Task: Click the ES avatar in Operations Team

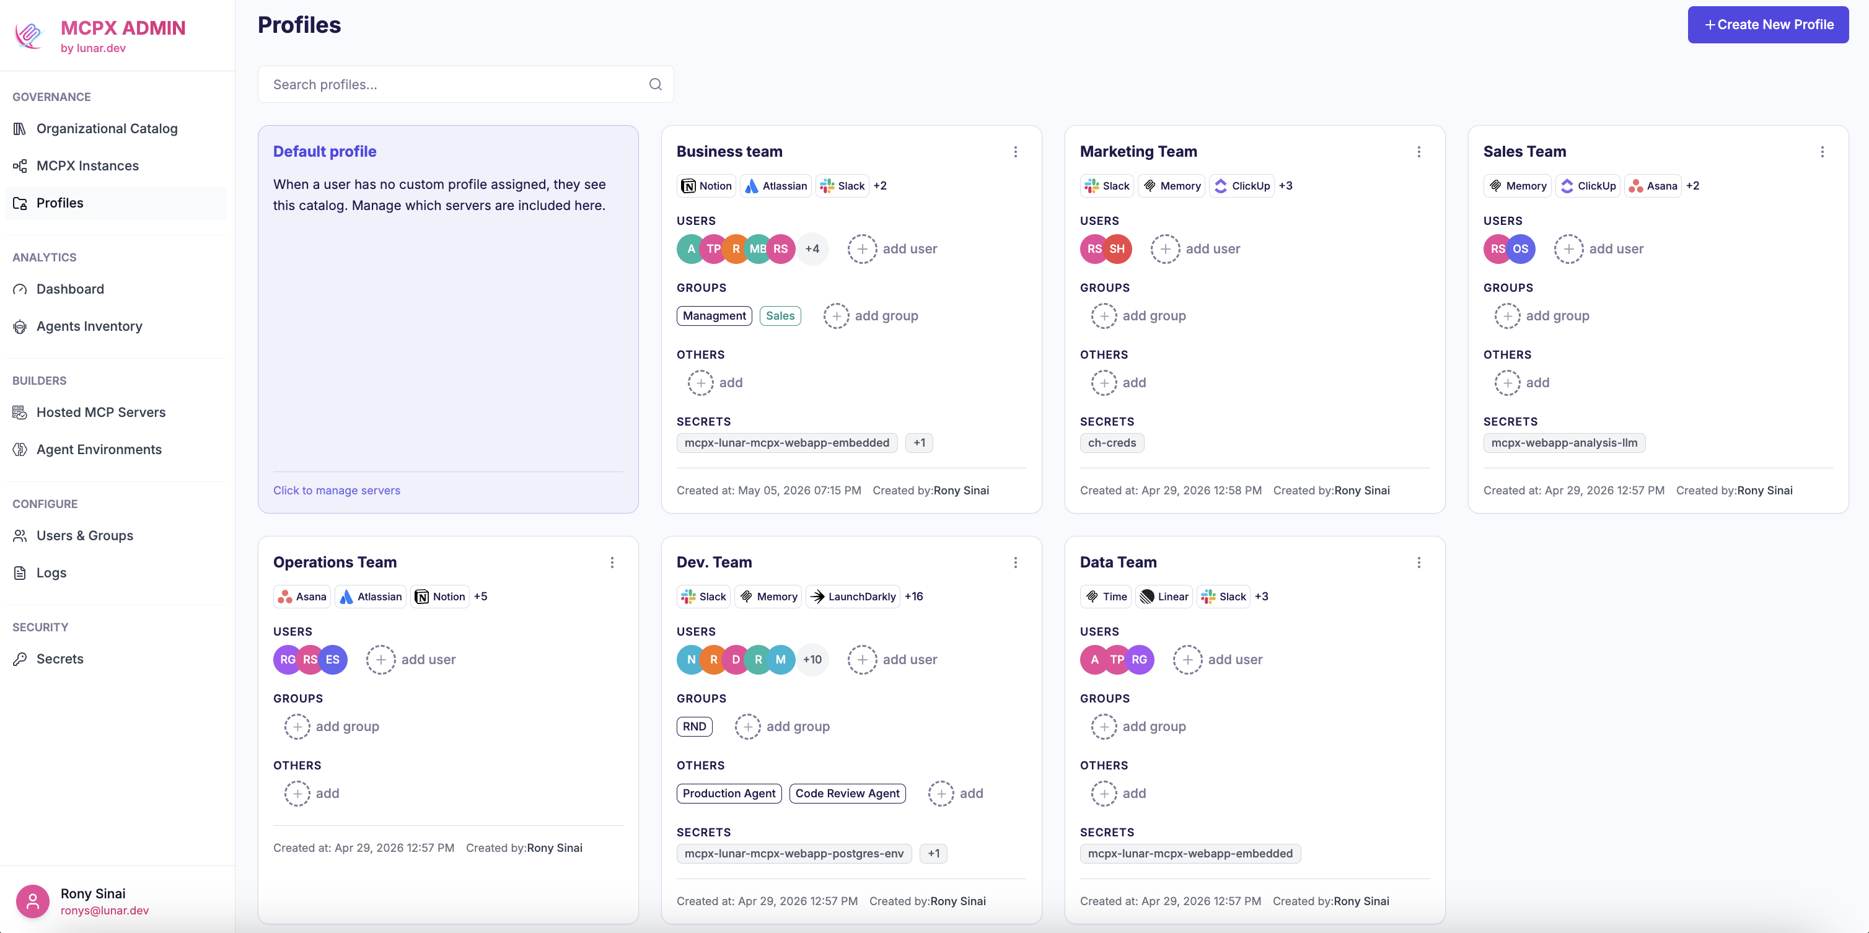Action: click(x=333, y=660)
